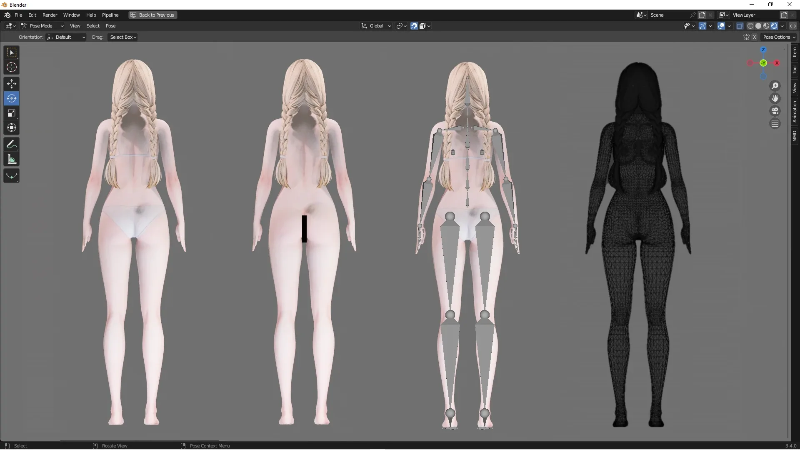Select the Move tool
Screen dimensions: 800x450
[11, 83]
